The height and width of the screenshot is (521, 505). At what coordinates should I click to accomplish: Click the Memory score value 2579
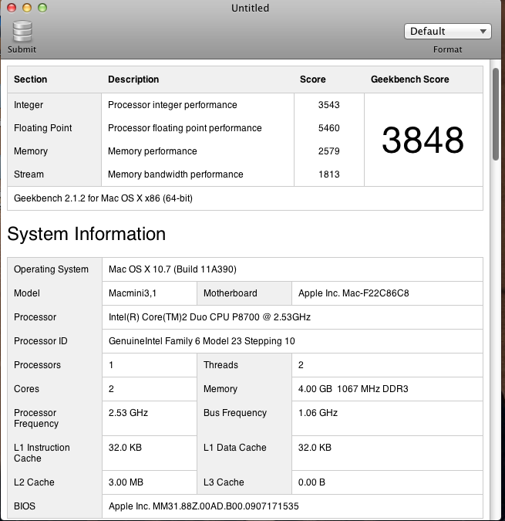tap(328, 151)
